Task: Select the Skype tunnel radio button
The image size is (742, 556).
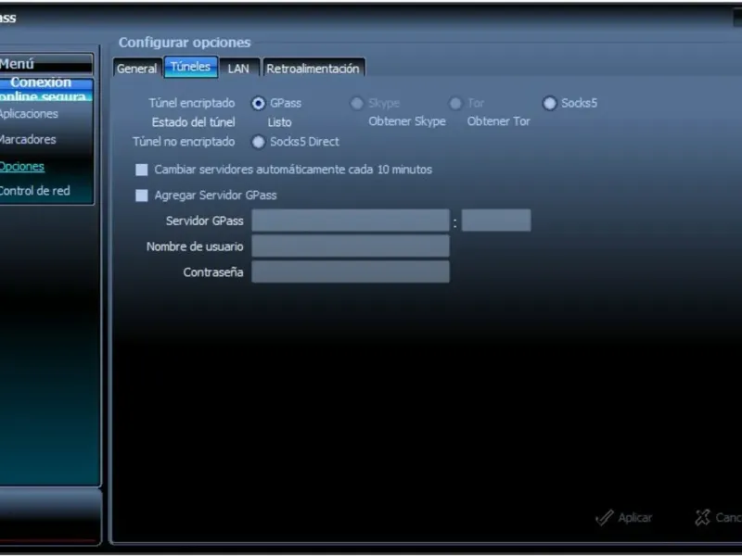Action: click(x=356, y=103)
